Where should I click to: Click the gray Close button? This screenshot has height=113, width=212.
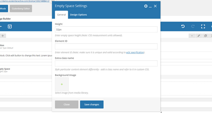point(67,104)
